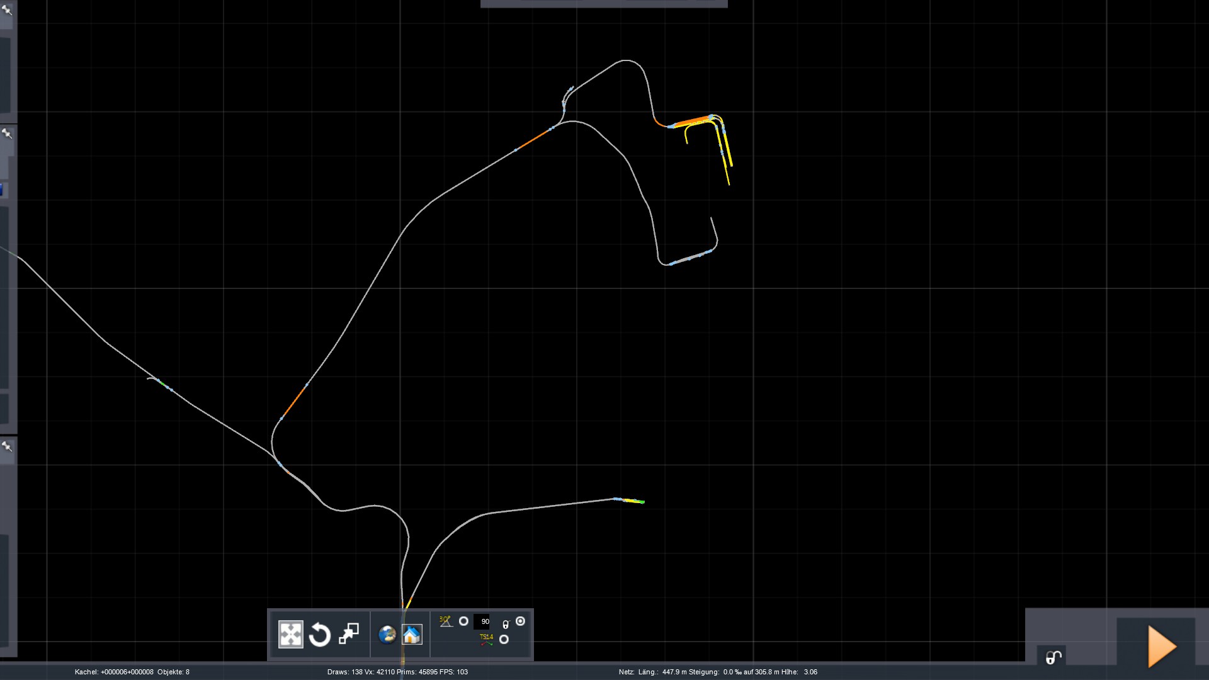Viewport: 1209px width, 680px height.
Task: Enable the radio button next to 30° icon
Action: 463,621
